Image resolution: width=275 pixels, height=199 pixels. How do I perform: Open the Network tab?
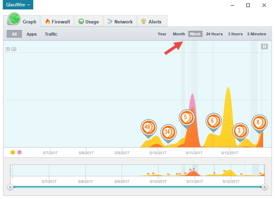(x=120, y=22)
